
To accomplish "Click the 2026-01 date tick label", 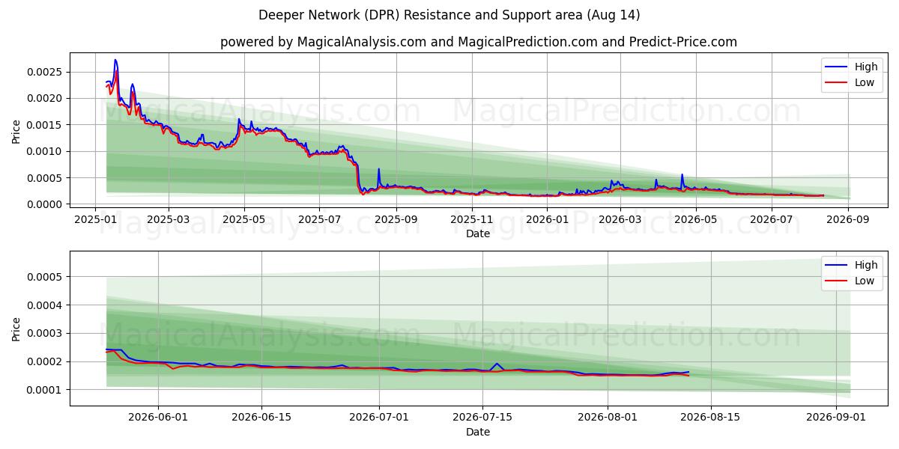I will point(548,219).
